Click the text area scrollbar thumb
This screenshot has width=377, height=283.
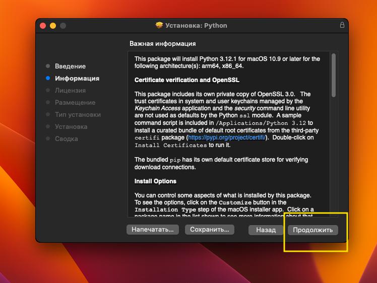tap(333, 75)
